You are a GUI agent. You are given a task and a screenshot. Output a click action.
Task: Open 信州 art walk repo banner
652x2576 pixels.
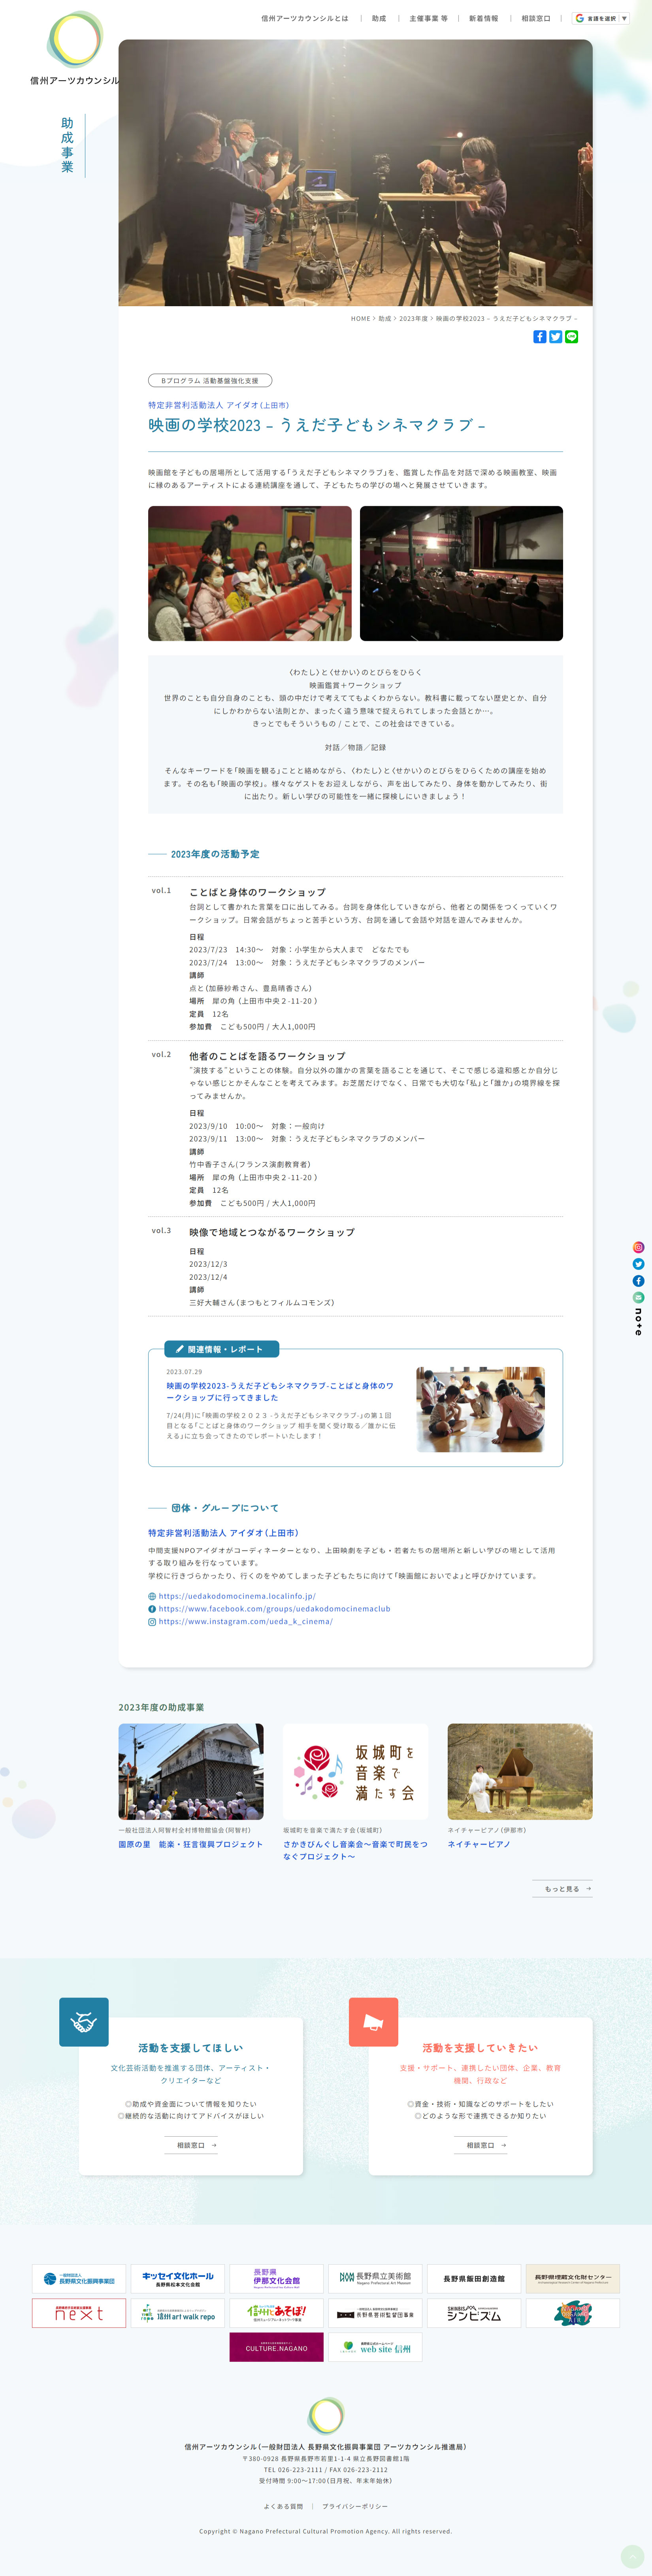(178, 2313)
